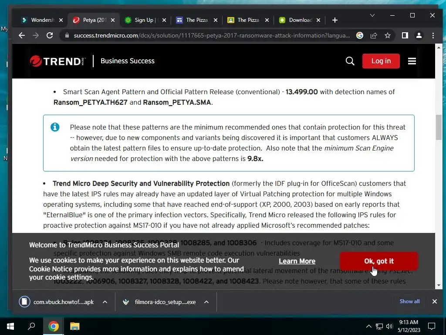This screenshot has width=446, height=335.
Task: Close the Download tab
Action: point(318,20)
